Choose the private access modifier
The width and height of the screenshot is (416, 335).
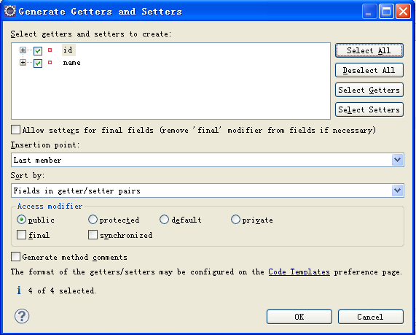[x=235, y=220]
